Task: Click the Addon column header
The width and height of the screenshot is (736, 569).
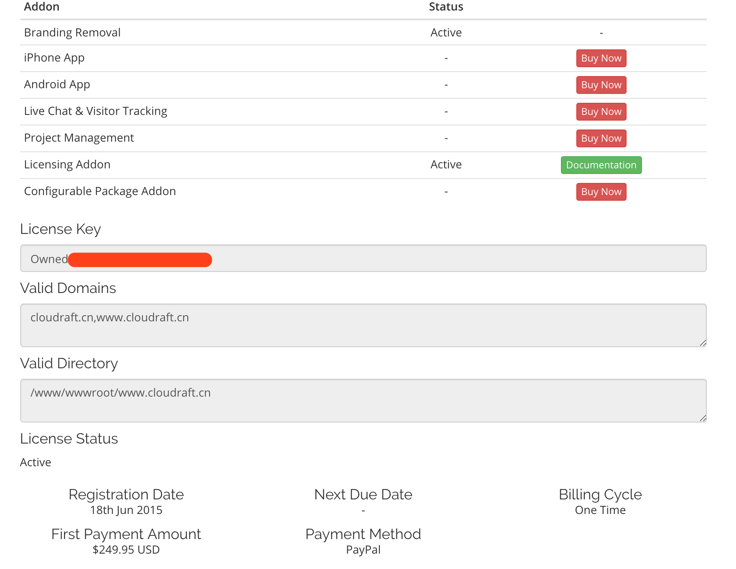Action: (x=42, y=7)
